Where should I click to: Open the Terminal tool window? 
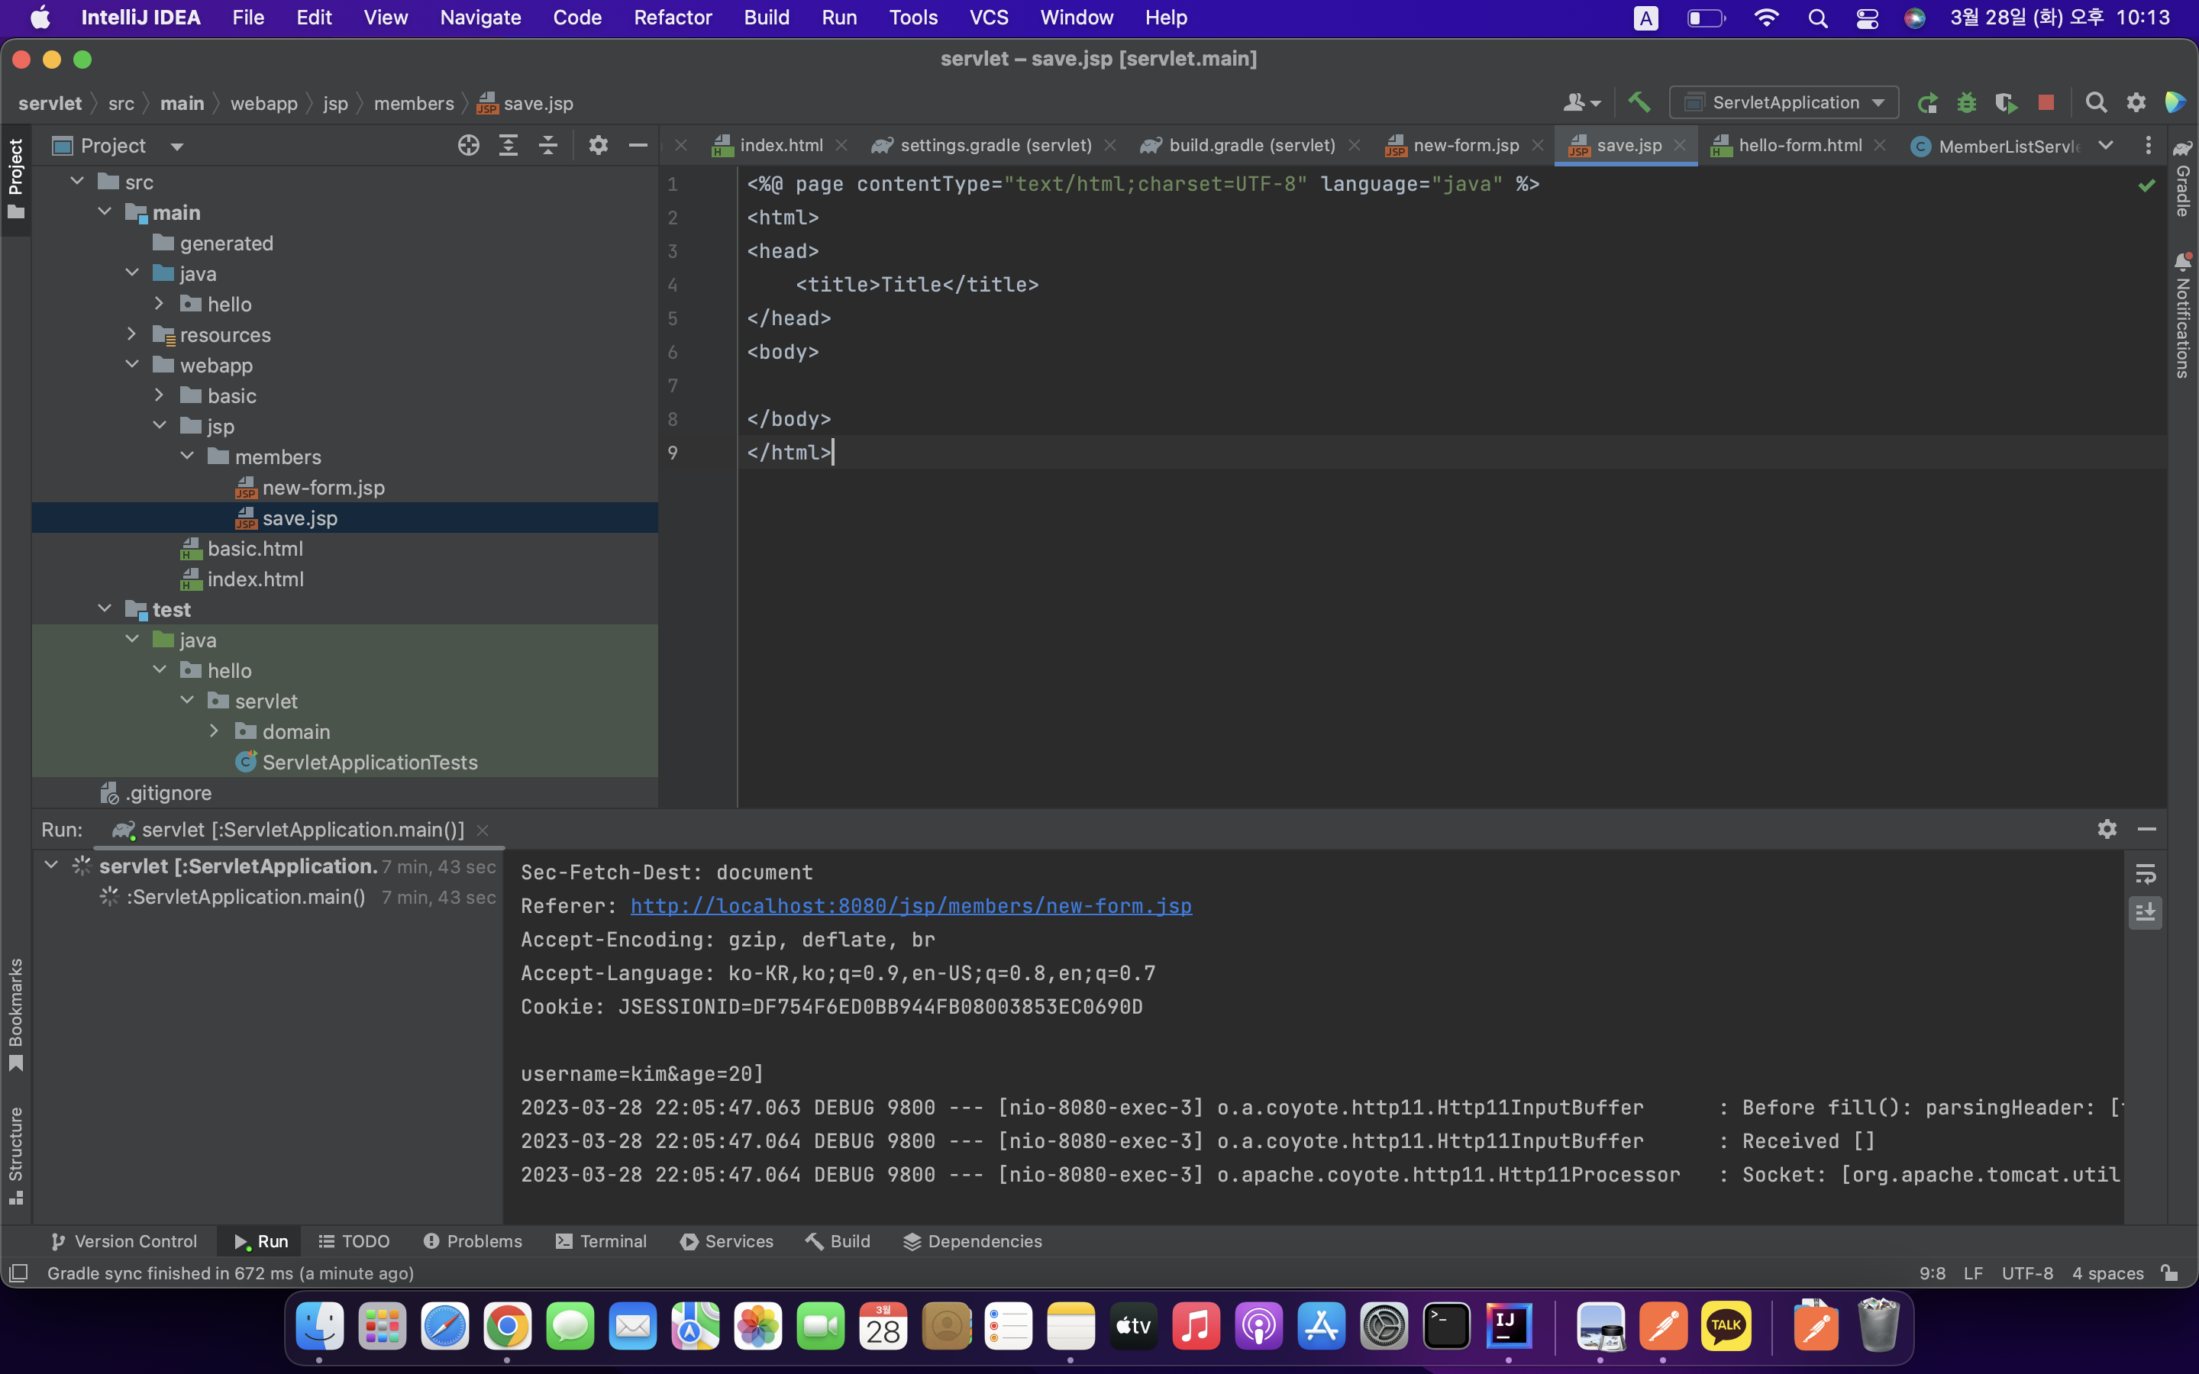(602, 1241)
